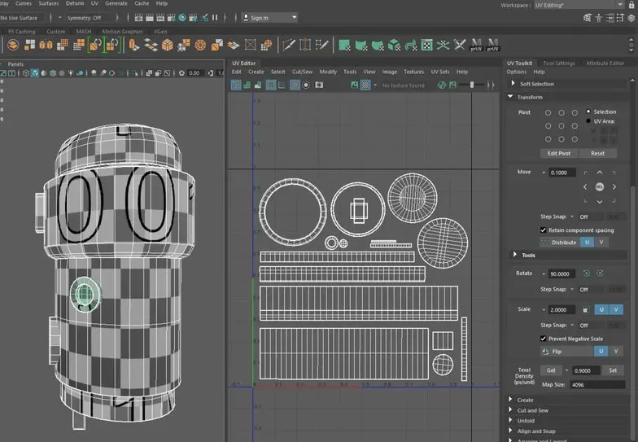Click the Edit Pivot button
The width and height of the screenshot is (638, 442).
[x=559, y=153]
